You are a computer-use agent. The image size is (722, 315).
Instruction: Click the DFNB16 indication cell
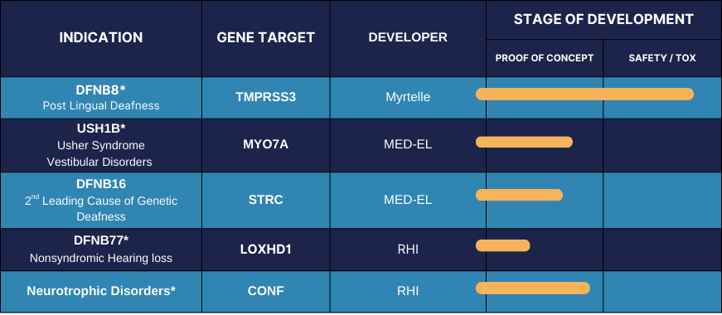click(x=101, y=201)
